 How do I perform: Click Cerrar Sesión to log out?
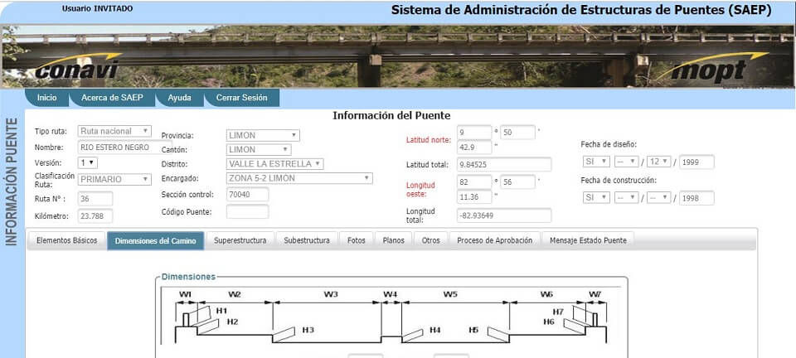[x=241, y=98]
